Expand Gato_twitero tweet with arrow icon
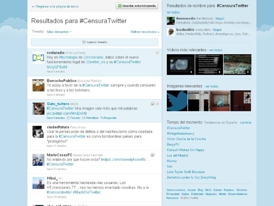274x206 pixels. (157, 104)
